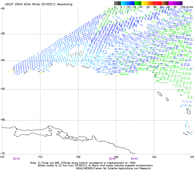
Task: Click the '150' longitude label
Action: [x=2, y=157]
